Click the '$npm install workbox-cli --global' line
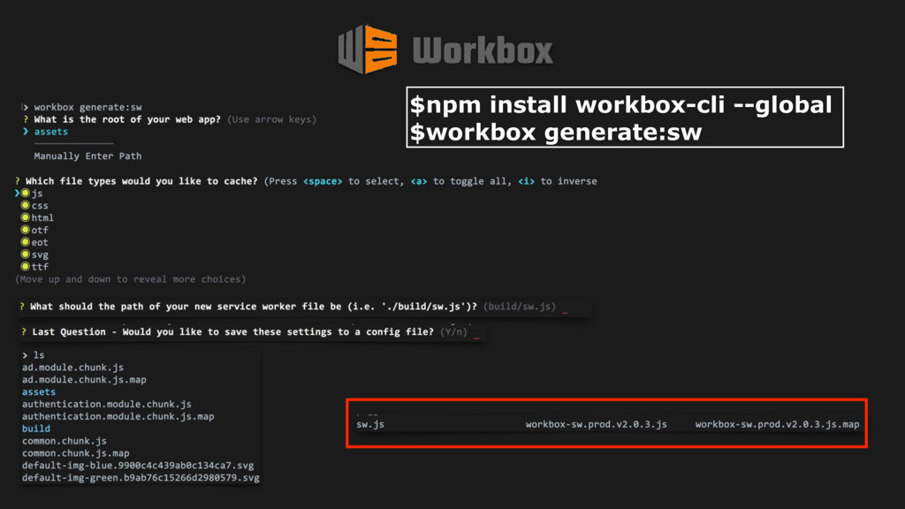The image size is (905, 509). (621, 104)
